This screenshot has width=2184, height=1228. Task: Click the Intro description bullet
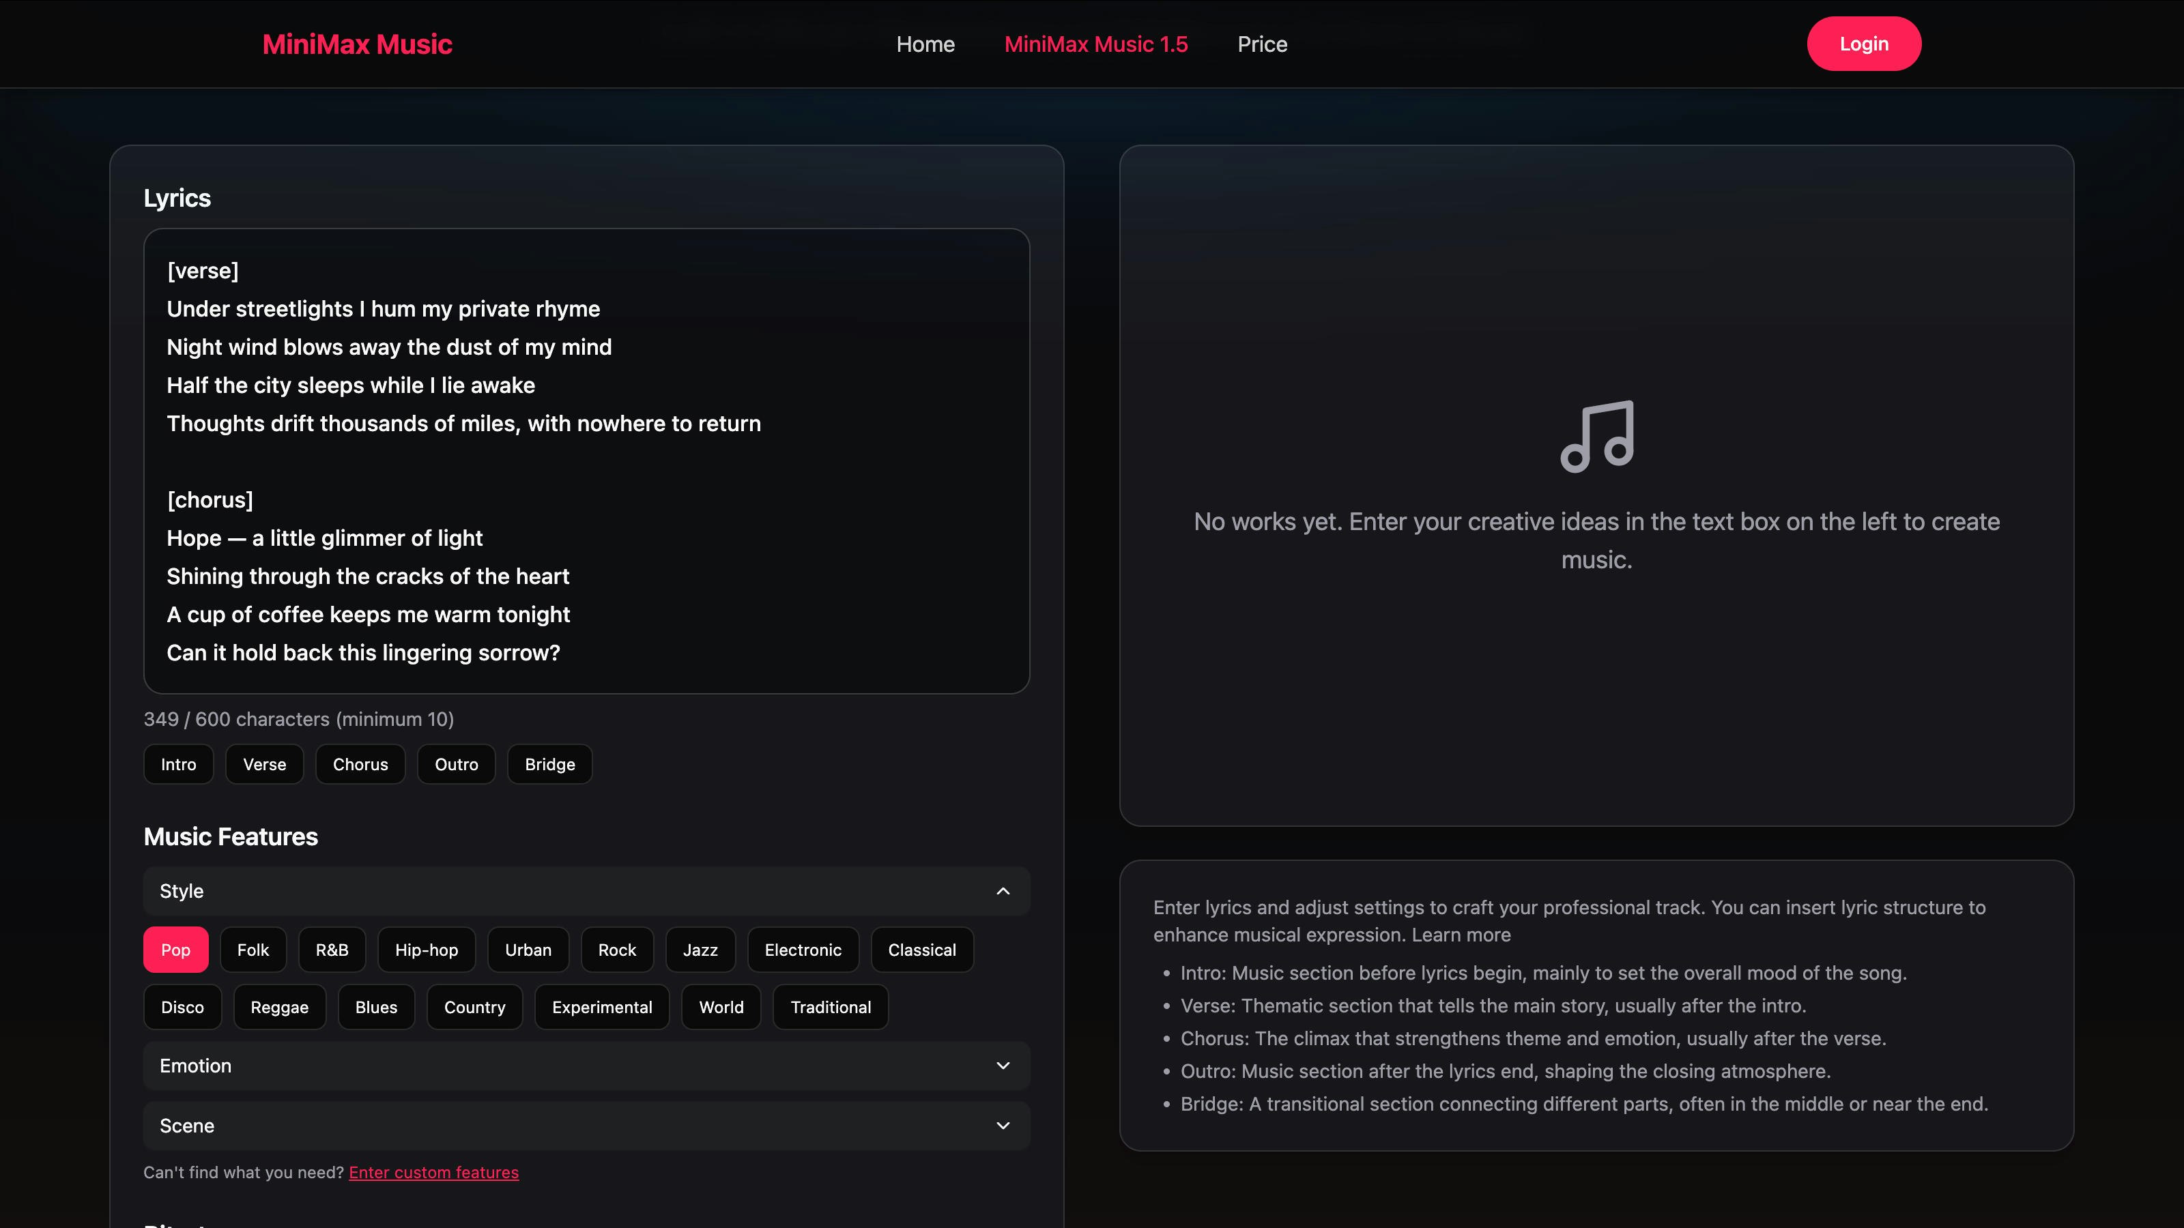coord(1543,973)
